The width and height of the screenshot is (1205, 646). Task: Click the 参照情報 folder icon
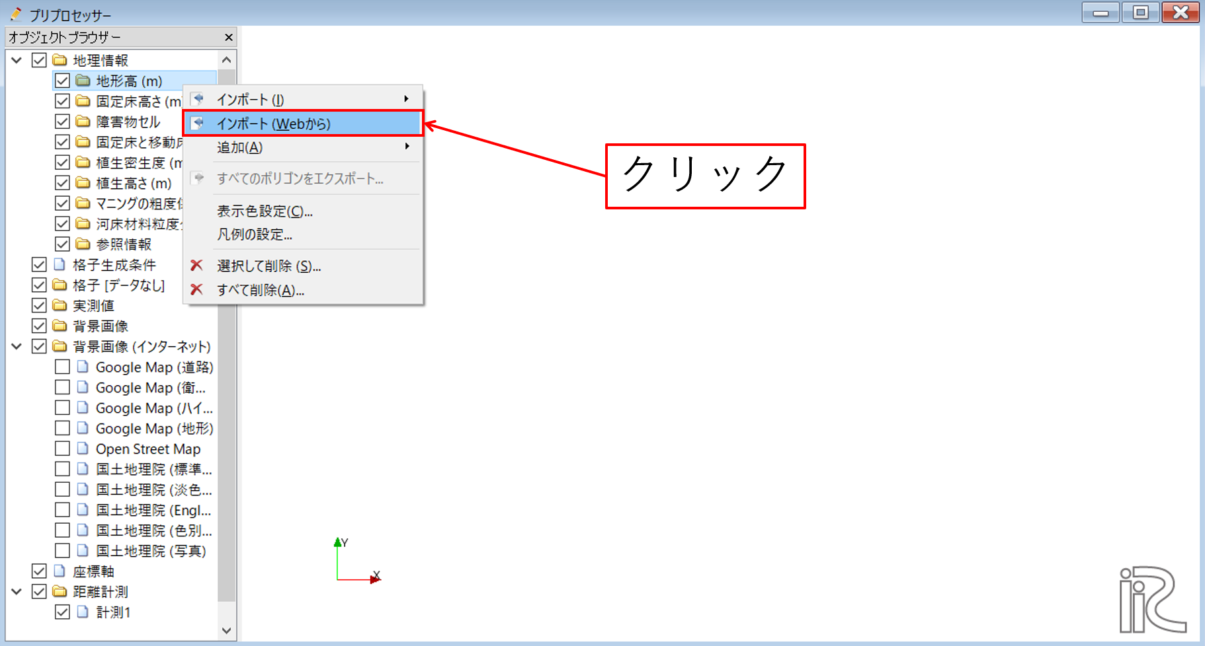[83, 244]
